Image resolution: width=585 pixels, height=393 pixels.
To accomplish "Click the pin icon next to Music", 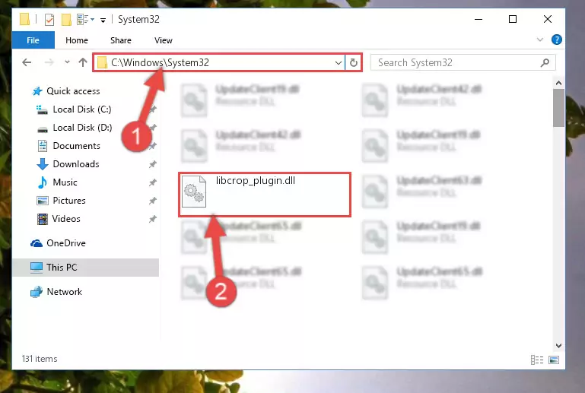I will click(152, 182).
